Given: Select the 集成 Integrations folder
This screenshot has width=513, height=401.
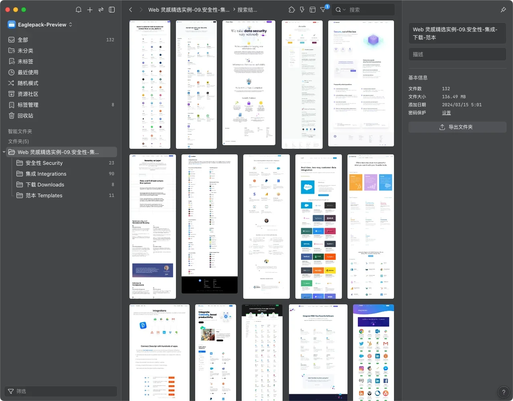Looking at the screenshot, I should pyautogui.click(x=46, y=174).
